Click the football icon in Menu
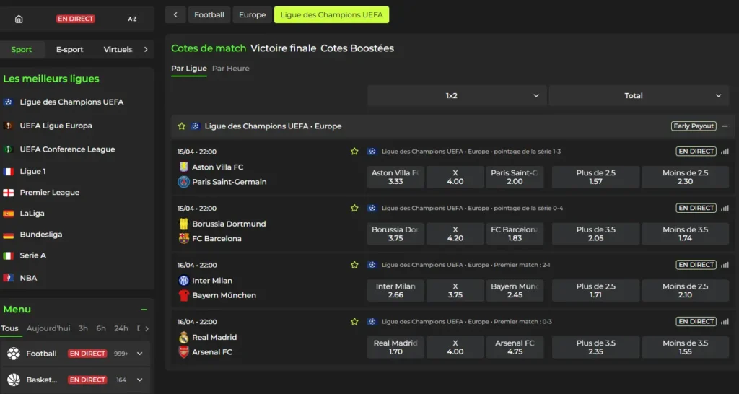 click(14, 354)
